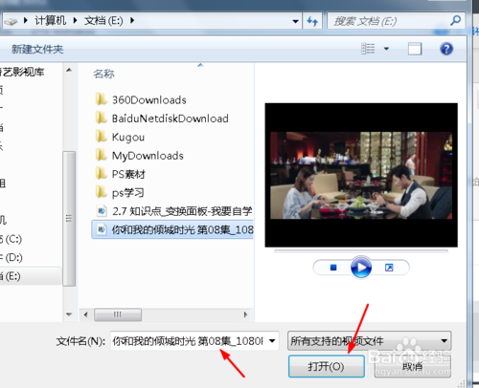Open the supported video files type dropdown
The width and height of the screenshot is (479, 388).
(370, 341)
